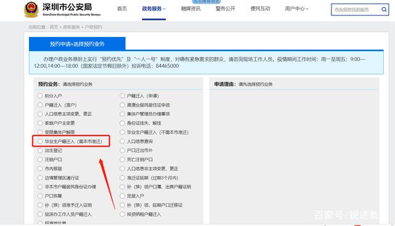The width and height of the screenshot is (395, 226).
Task: Select the 户口迁出市外 option
Action: pyautogui.click(x=122, y=150)
